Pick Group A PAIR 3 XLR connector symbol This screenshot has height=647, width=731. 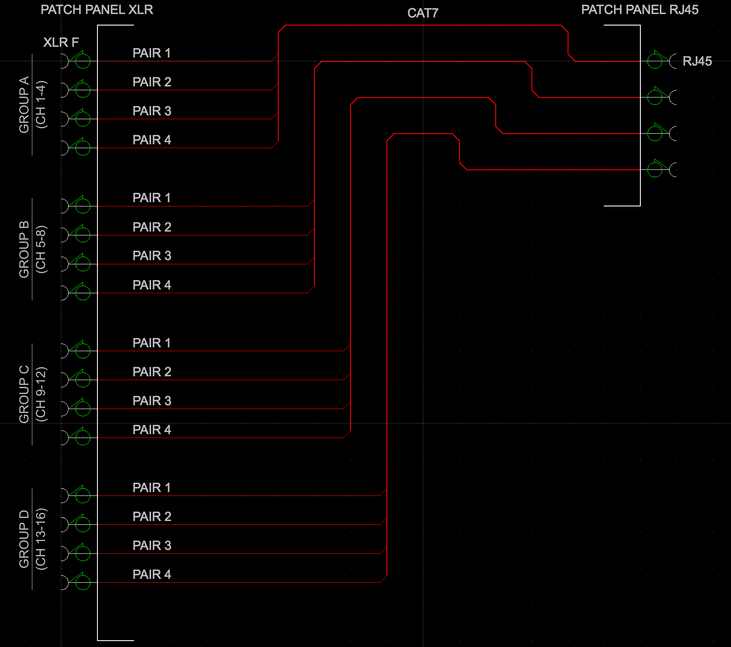click(x=76, y=117)
